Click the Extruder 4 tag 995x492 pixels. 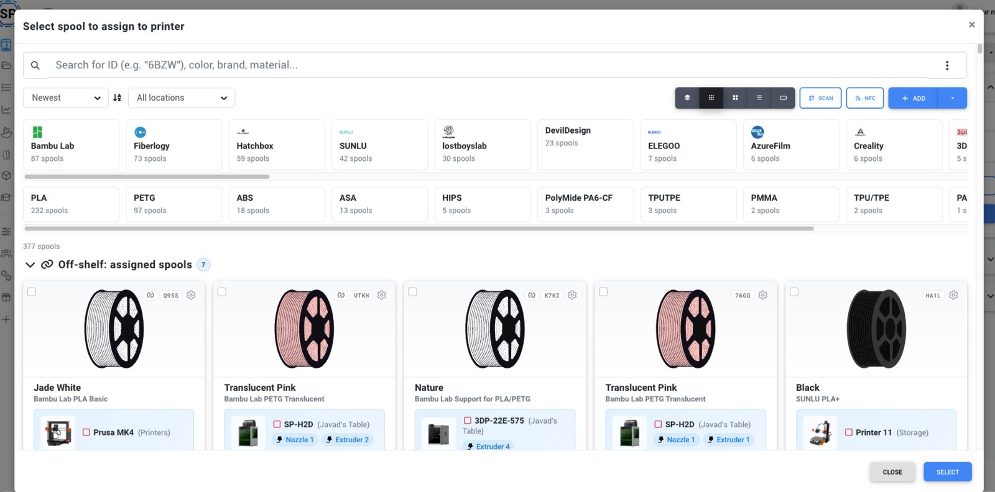tap(488, 446)
